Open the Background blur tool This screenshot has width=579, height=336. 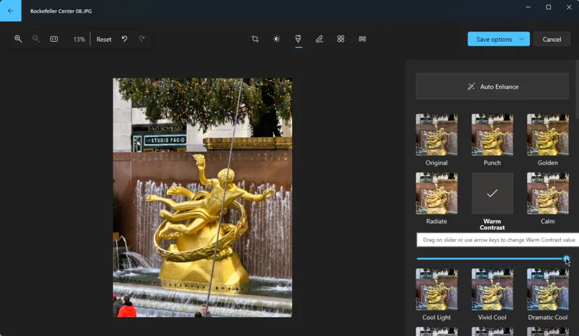tap(362, 39)
